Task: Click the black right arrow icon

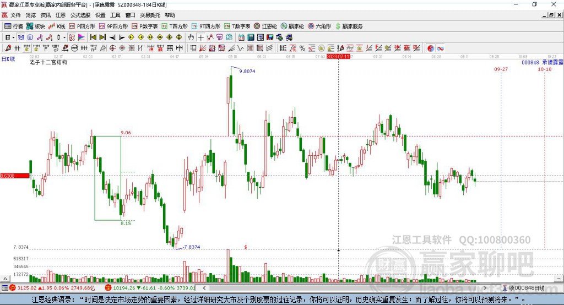Action: point(122,37)
